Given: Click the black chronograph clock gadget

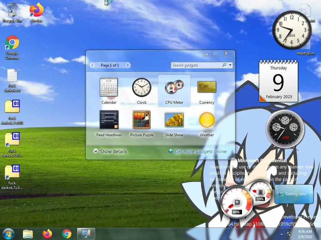Looking at the screenshot, I should pyautogui.click(x=285, y=129).
